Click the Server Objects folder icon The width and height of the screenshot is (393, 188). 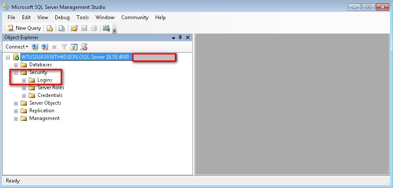[23, 103]
